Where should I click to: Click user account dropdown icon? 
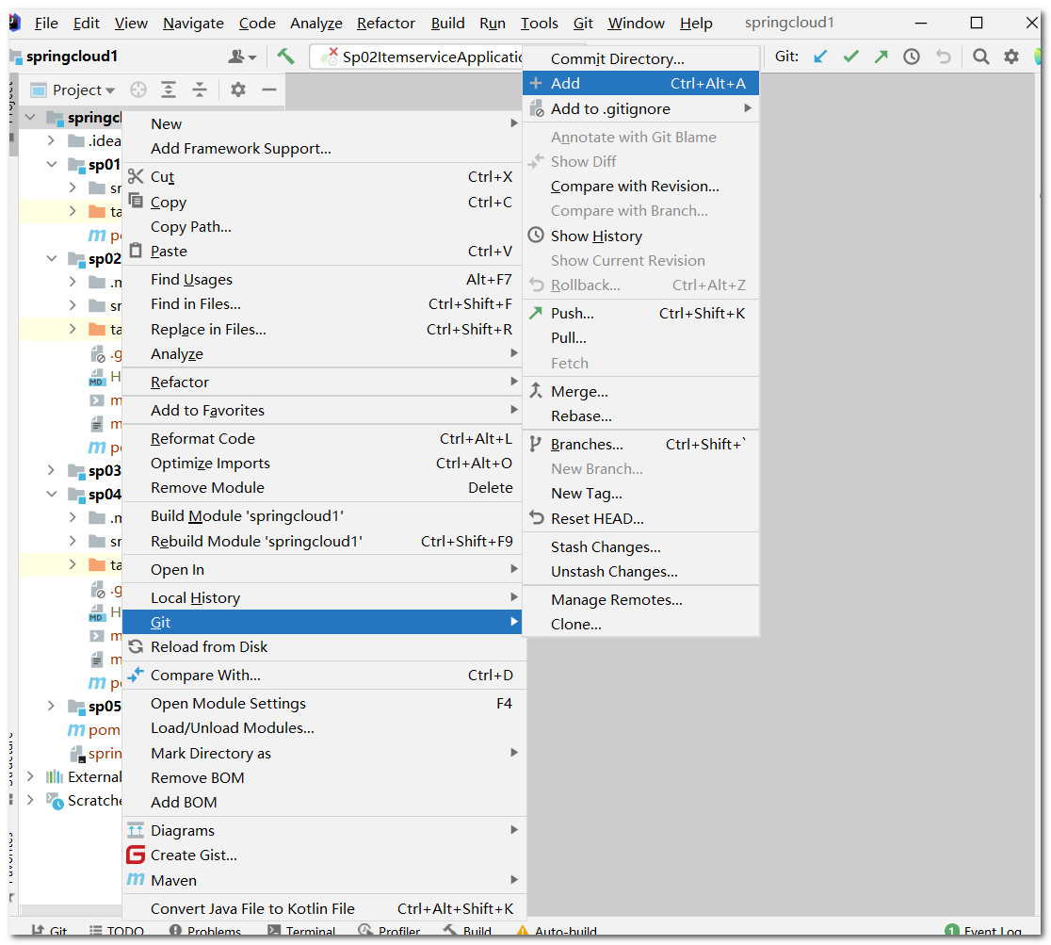(x=242, y=57)
